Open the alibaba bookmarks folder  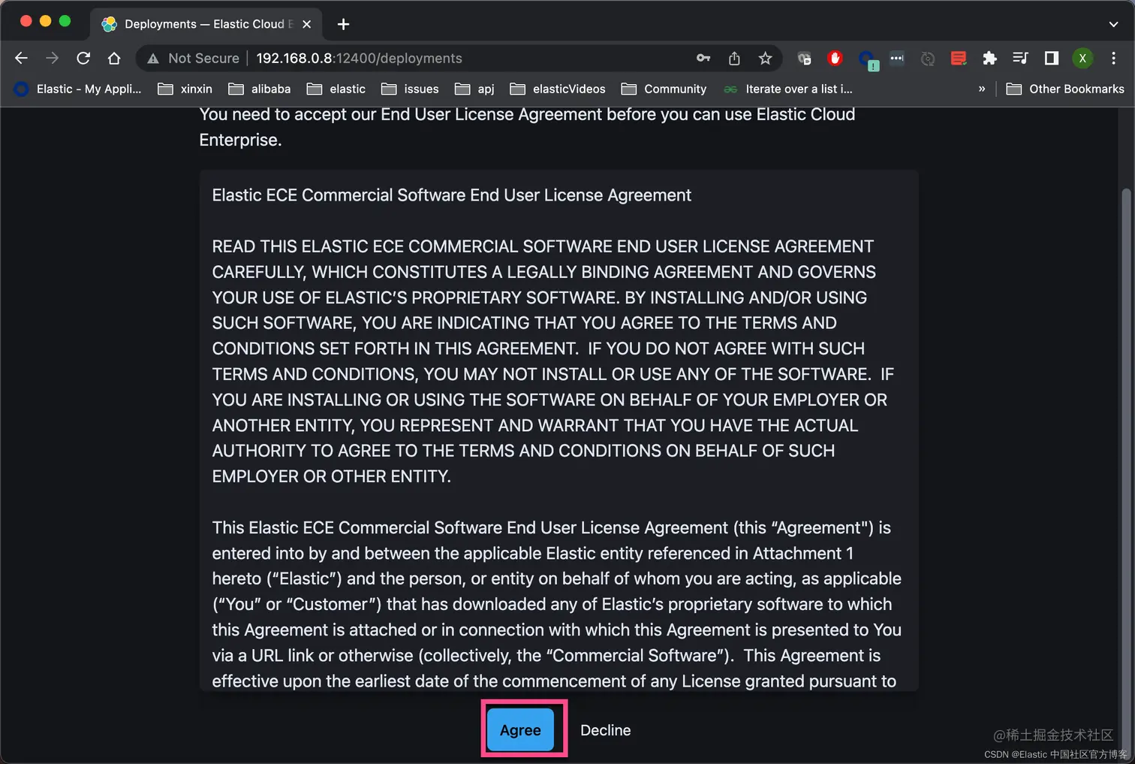(x=260, y=89)
